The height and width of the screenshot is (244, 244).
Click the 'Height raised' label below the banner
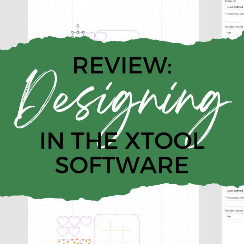[x=234, y=211]
